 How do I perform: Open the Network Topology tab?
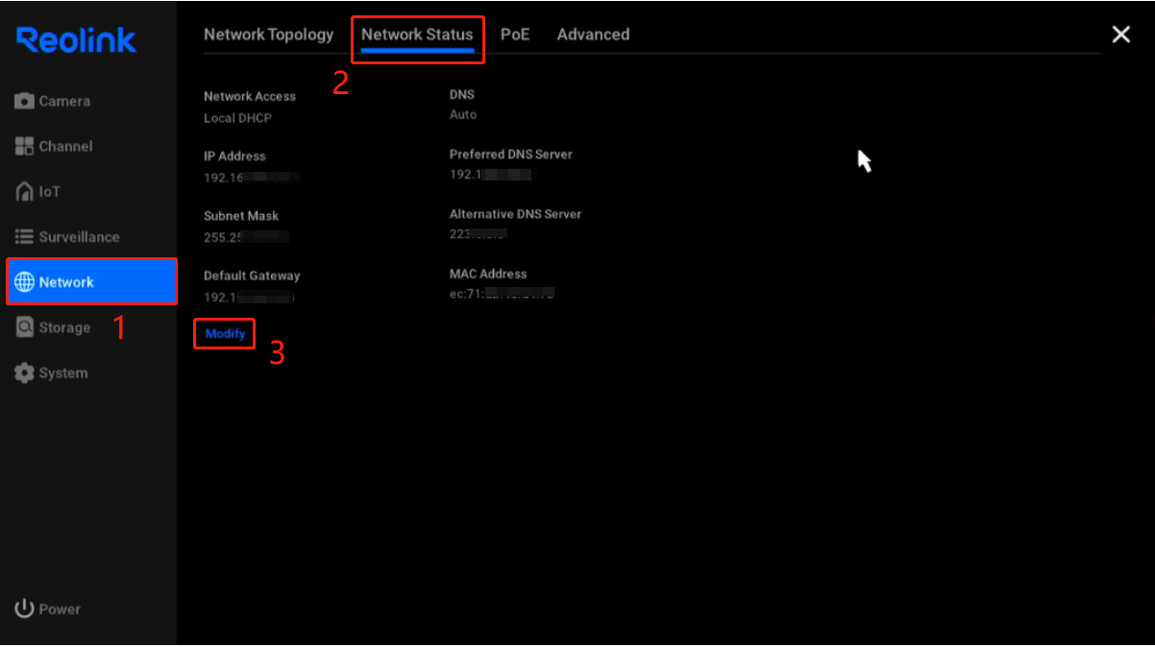[x=268, y=35]
